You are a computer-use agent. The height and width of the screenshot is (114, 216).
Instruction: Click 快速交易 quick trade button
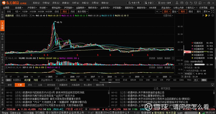pyautogui.click(x=134, y=3)
